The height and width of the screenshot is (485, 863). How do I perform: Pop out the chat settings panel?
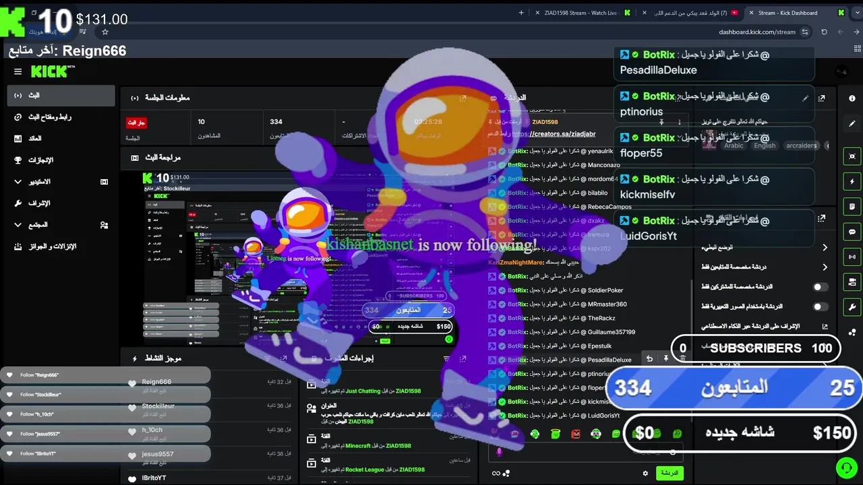point(822,218)
